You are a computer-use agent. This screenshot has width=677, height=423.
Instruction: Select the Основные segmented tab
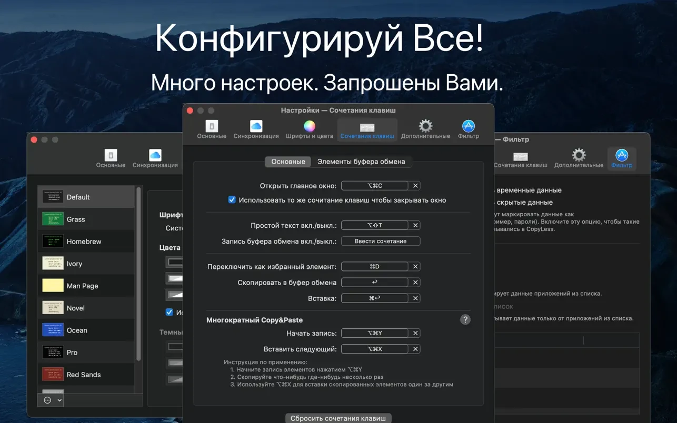(x=288, y=162)
